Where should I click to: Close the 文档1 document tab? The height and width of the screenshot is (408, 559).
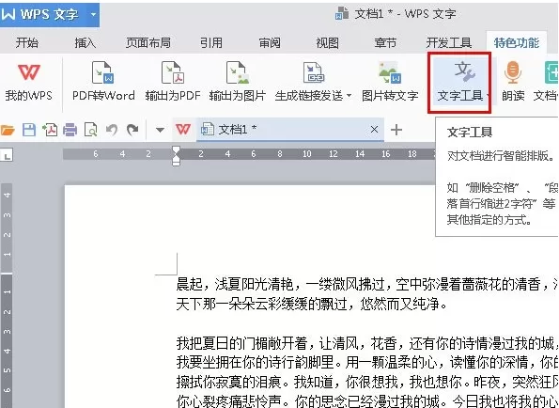pyautogui.click(x=374, y=130)
